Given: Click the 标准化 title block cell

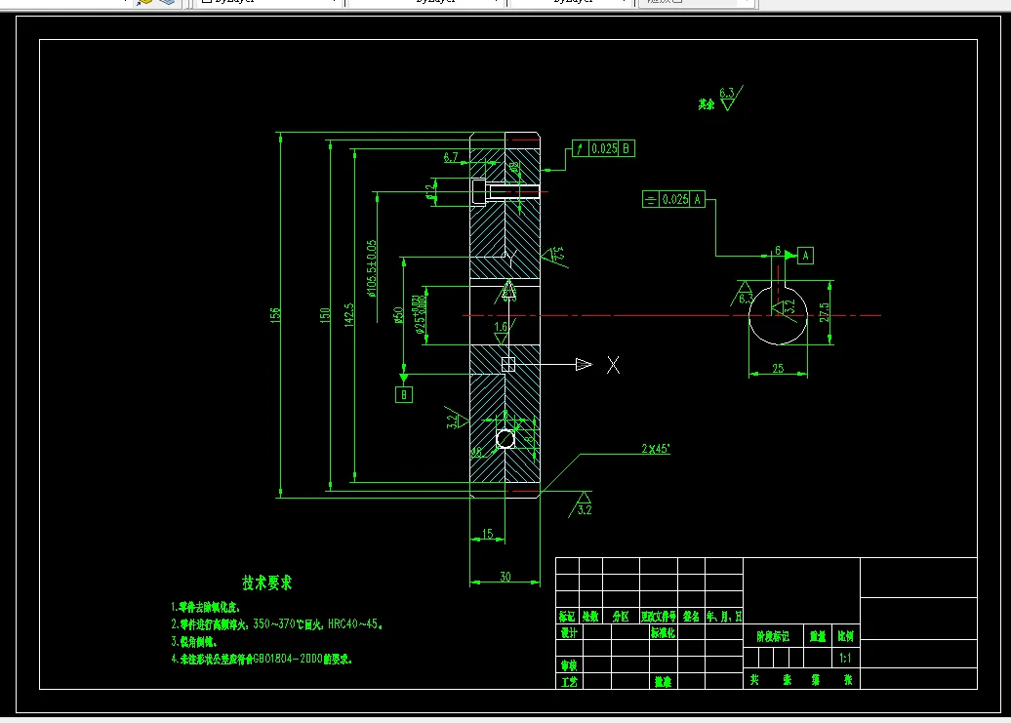Looking at the screenshot, I should tap(663, 632).
